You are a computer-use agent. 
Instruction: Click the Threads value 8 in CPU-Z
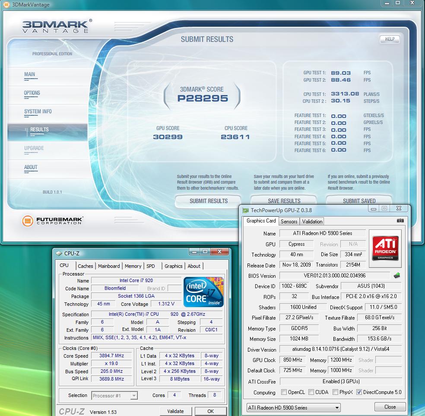point(215,395)
